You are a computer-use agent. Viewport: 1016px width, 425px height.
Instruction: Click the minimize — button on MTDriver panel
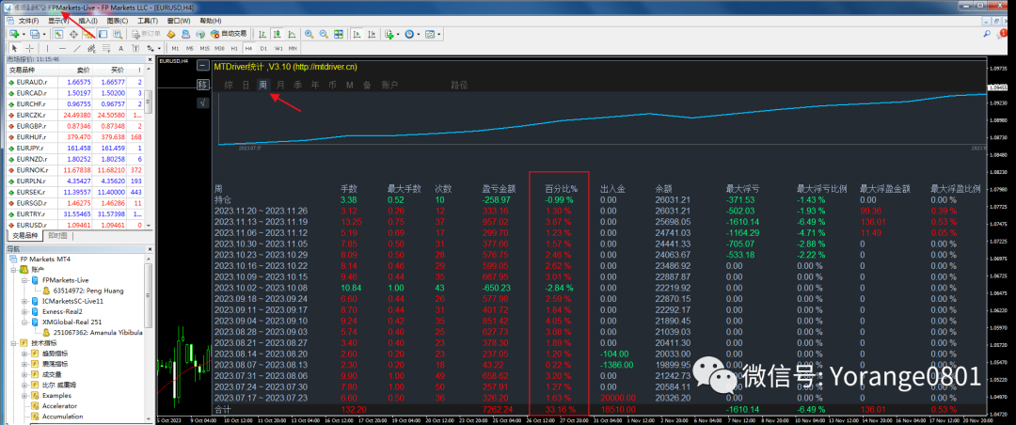203,66
